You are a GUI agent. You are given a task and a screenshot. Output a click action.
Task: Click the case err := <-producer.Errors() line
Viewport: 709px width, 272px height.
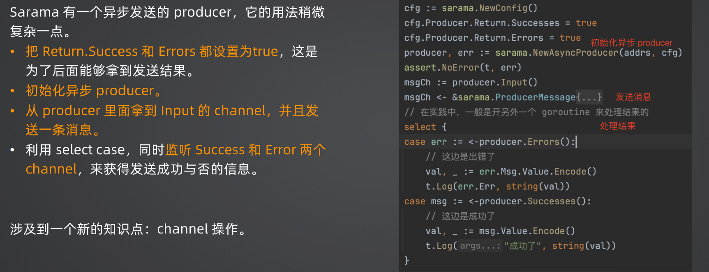pos(490,142)
